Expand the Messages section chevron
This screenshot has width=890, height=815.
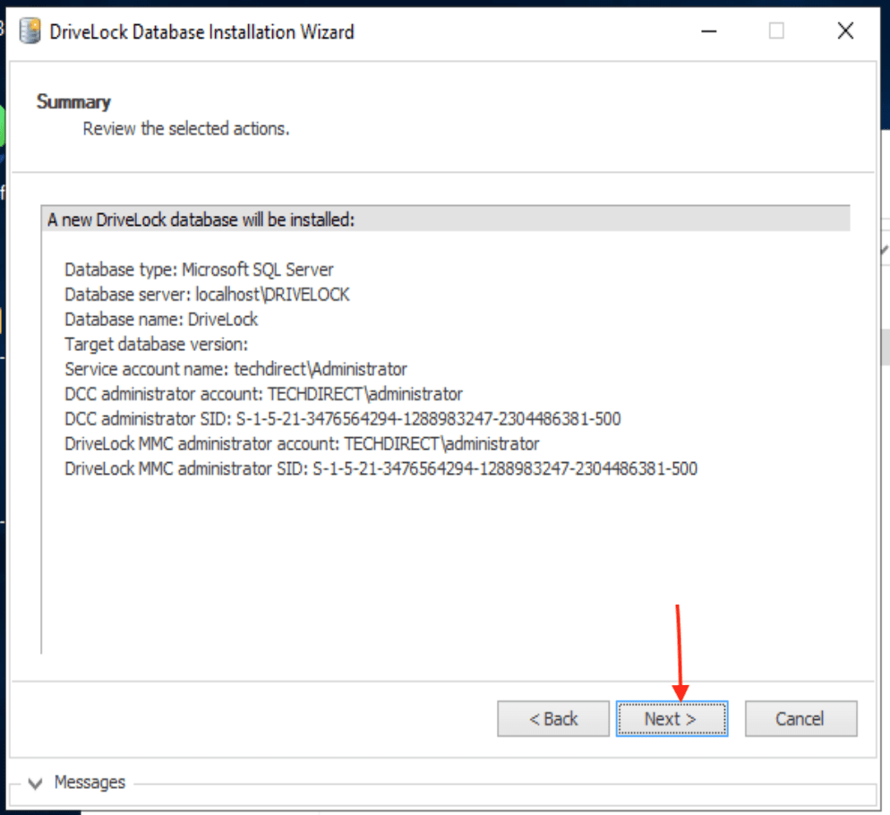coord(36,784)
